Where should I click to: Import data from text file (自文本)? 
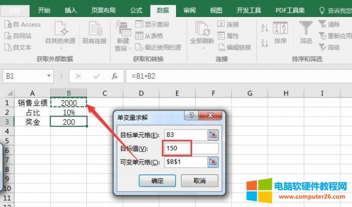click(18, 47)
